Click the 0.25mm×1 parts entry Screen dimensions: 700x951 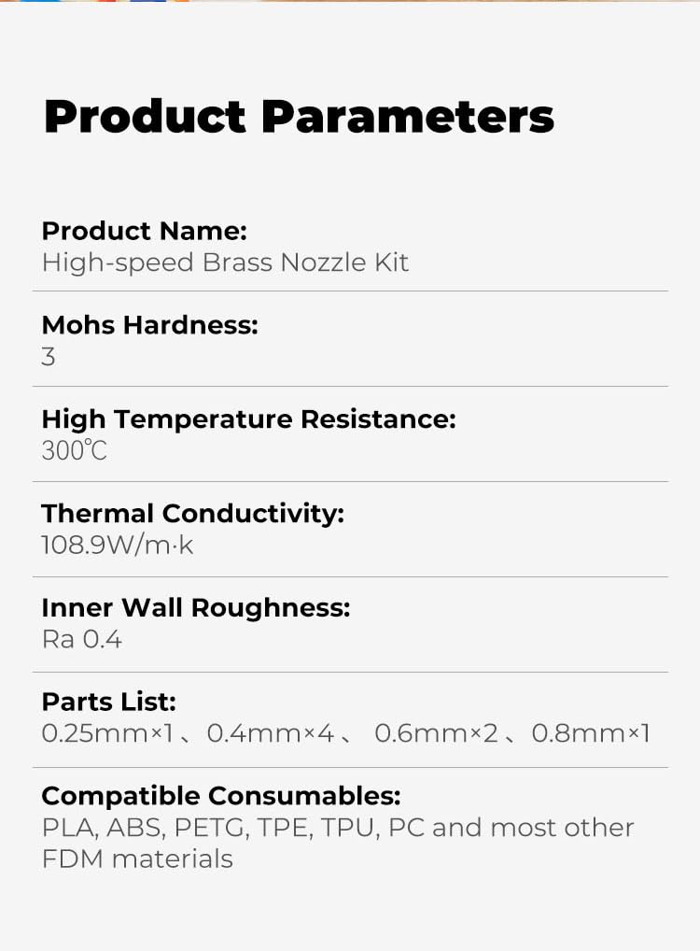(108, 733)
